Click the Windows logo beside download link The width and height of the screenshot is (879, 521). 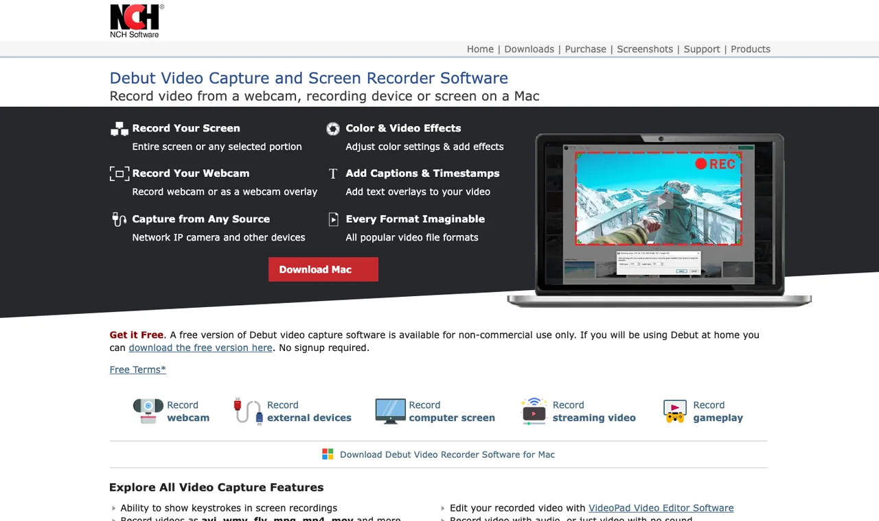pos(328,455)
